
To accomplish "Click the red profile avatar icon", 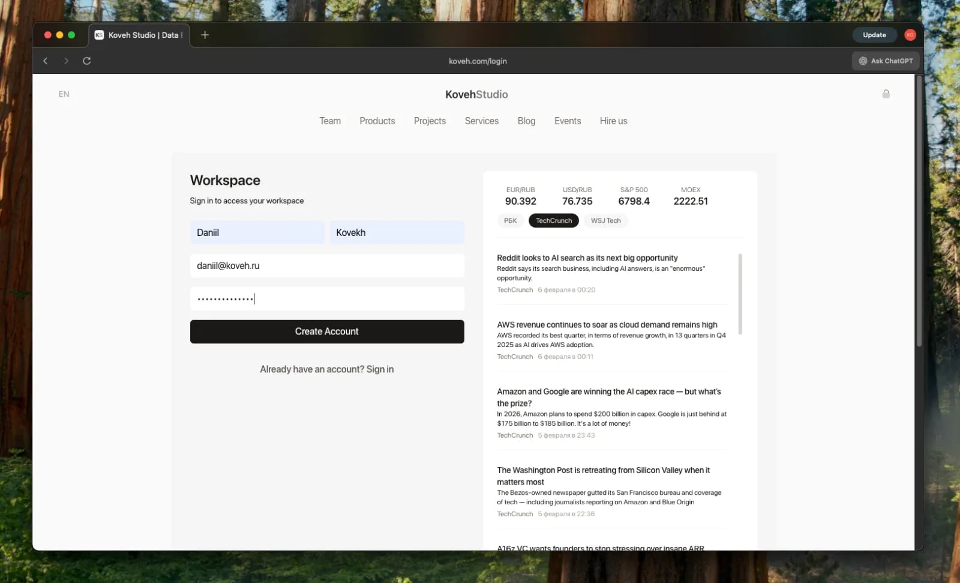I will [x=910, y=35].
